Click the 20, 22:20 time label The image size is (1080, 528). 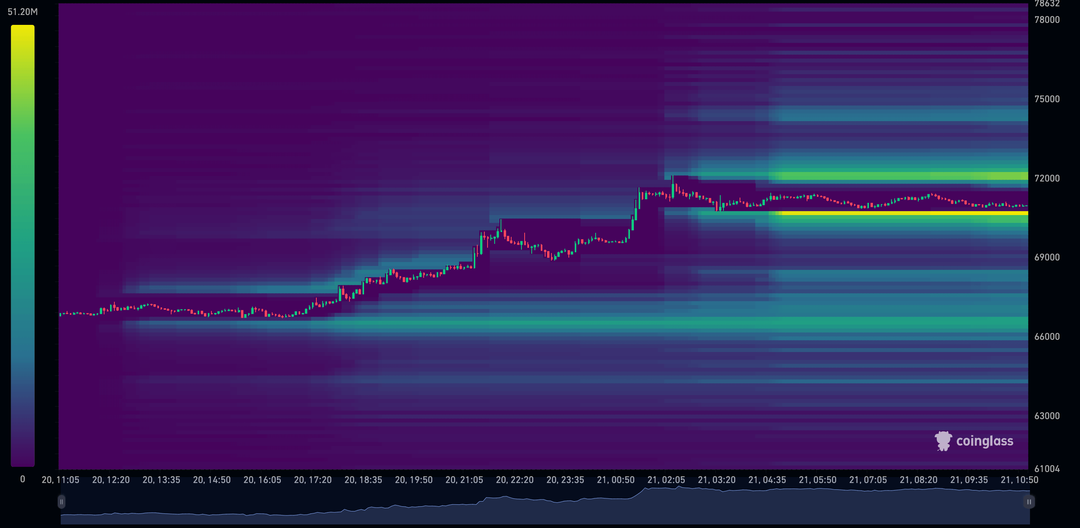515,480
